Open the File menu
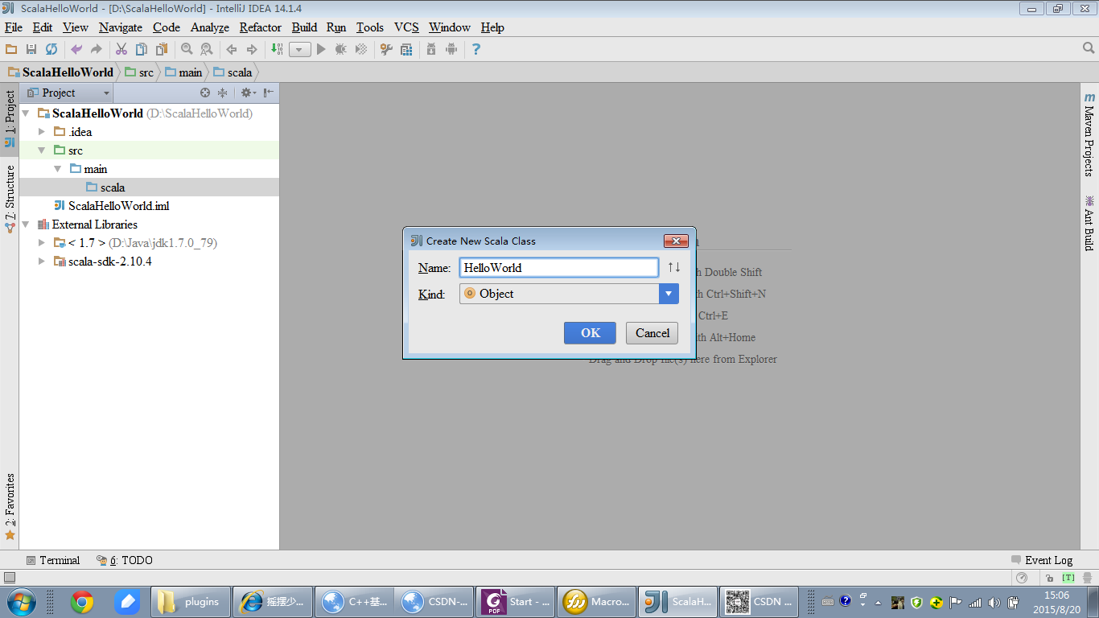The height and width of the screenshot is (618, 1099). (13, 27)
